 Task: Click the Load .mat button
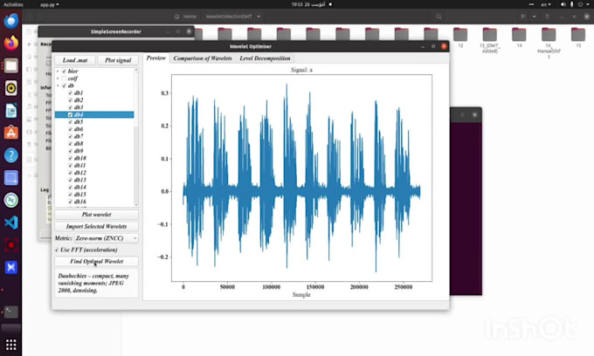point(75,60)
